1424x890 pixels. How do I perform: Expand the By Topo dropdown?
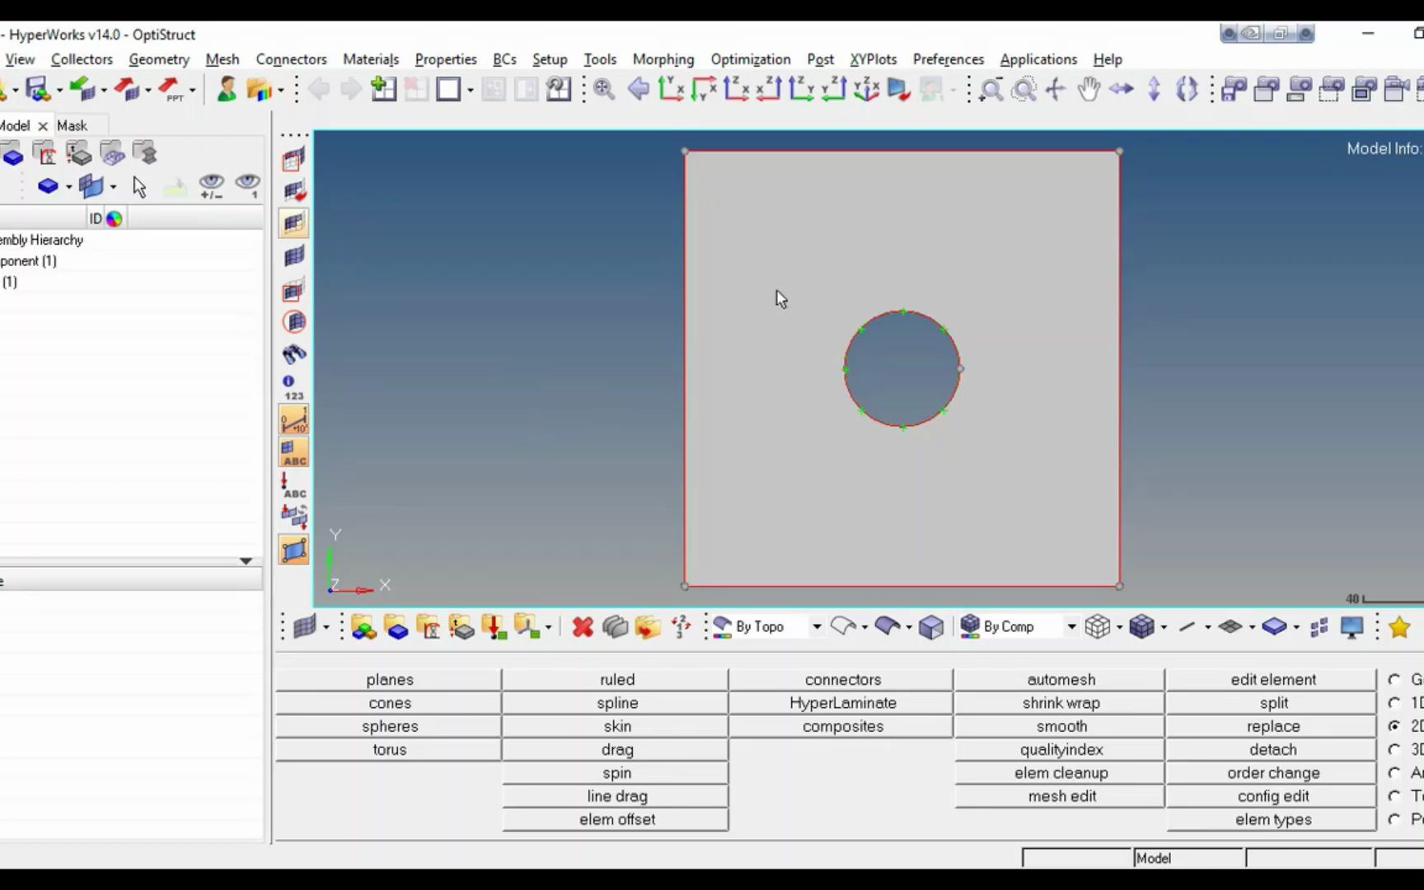pyautogui.click(x=816, y=626)
